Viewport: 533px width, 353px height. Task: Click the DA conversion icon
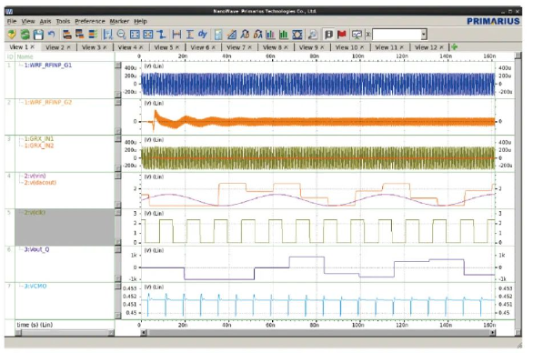pyautogui.click(x=257, y=34)
